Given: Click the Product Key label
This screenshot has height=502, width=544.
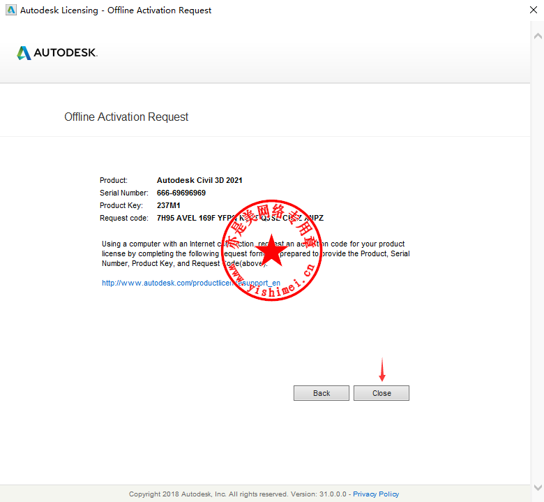Looking at the screenshot, I should tap(121, 205).
